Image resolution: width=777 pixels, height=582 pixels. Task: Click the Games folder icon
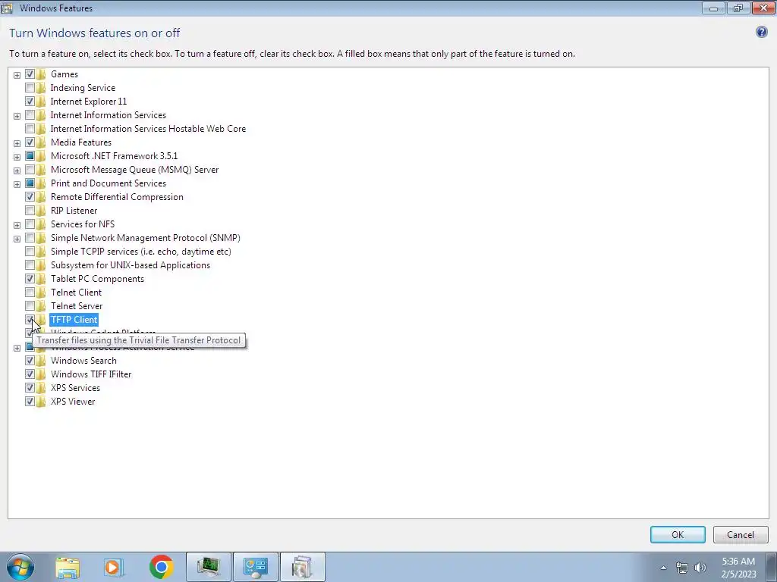point(41,74)
